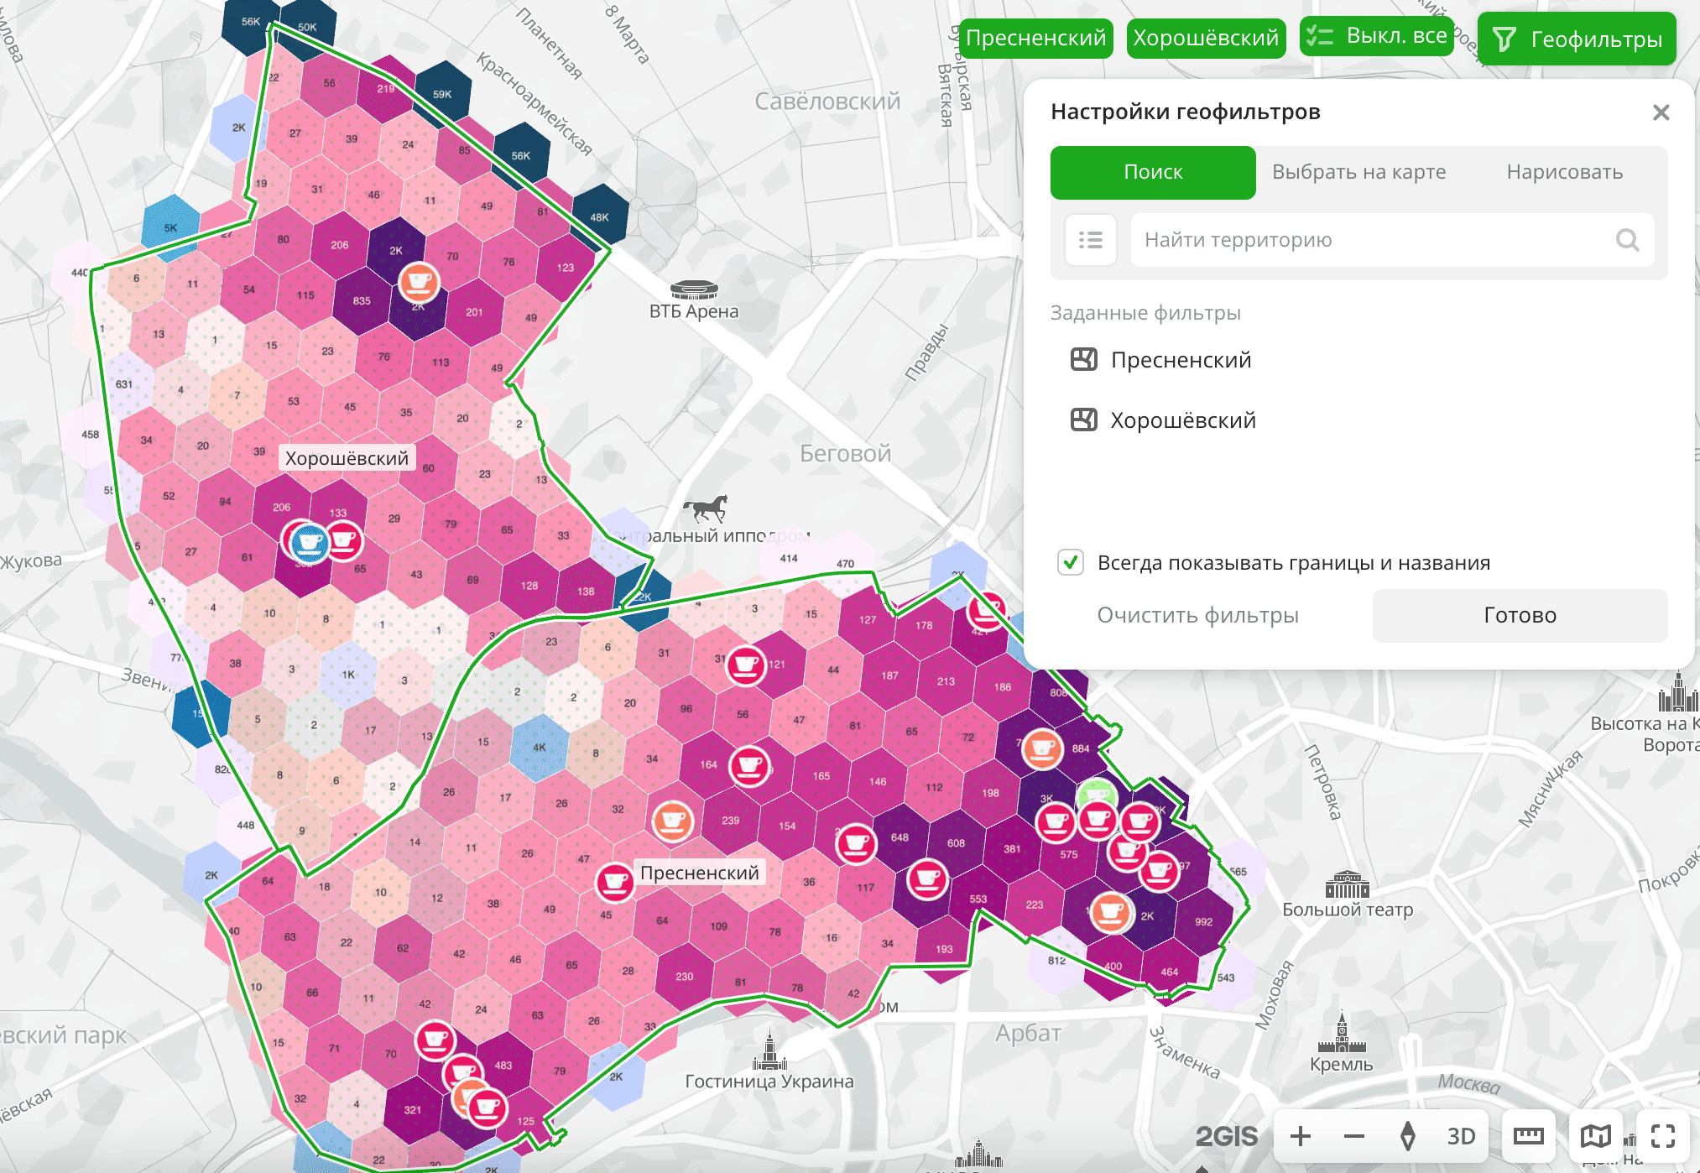Toggle always show borders and names checkbox
1700x1173 pixels.
(1071, 562)
